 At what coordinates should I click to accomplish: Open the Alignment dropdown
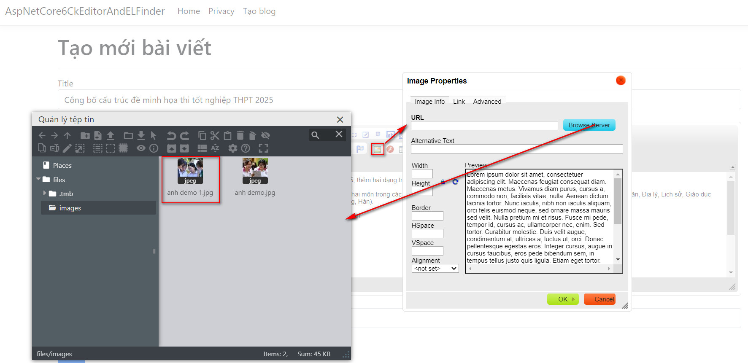coord(435,269)
